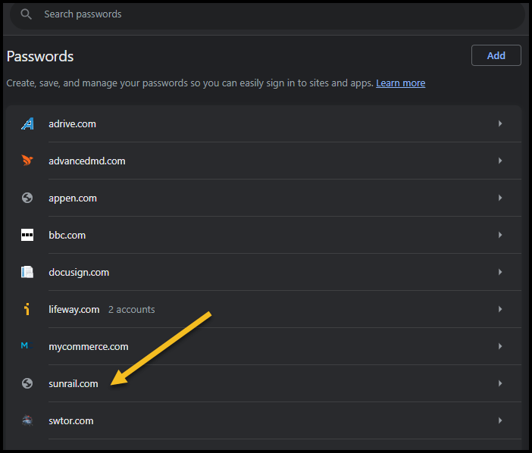
Task: Focus the Search passwords field
Action: coord(268,14)
